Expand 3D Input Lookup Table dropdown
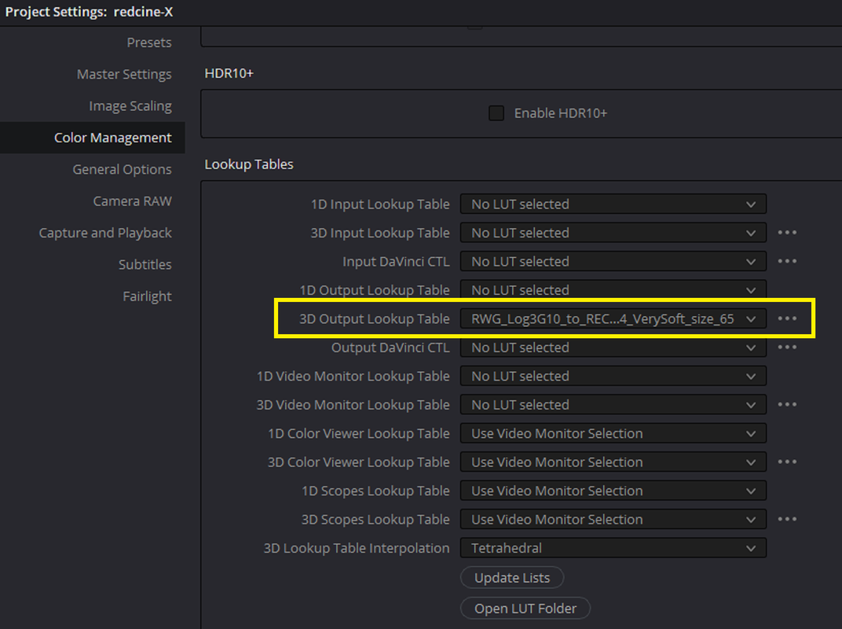The width and height of the screenshot is (842, 629). [x=613, y=233]
